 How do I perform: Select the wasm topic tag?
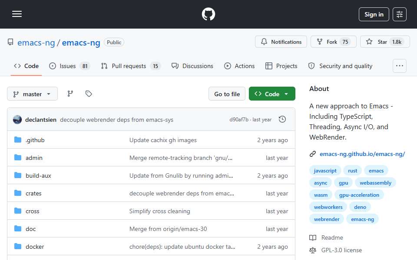[321, 195]
